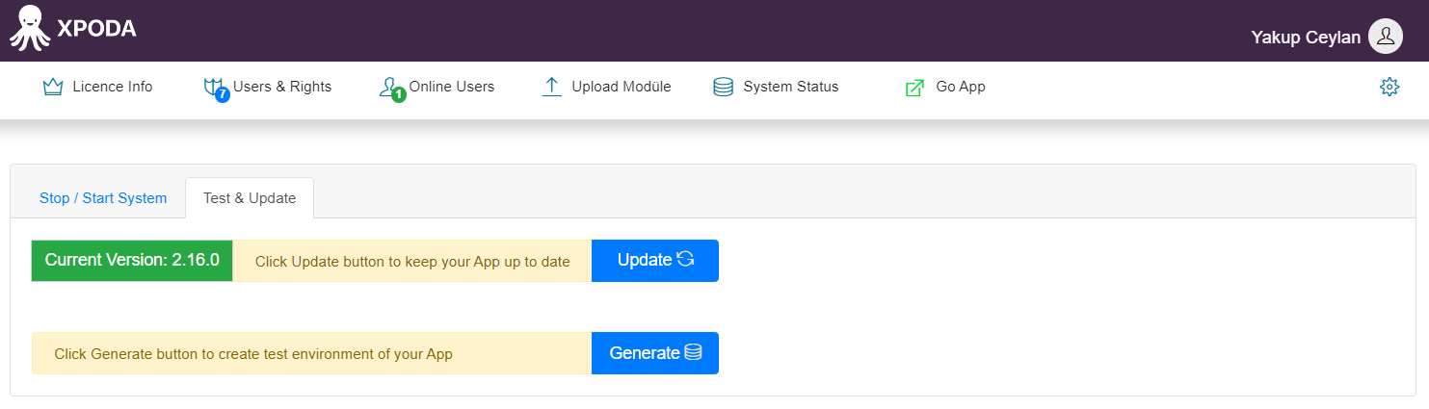1429x409 pixels.
Task: Click the Update button
Action: click(x=655, y=260)
